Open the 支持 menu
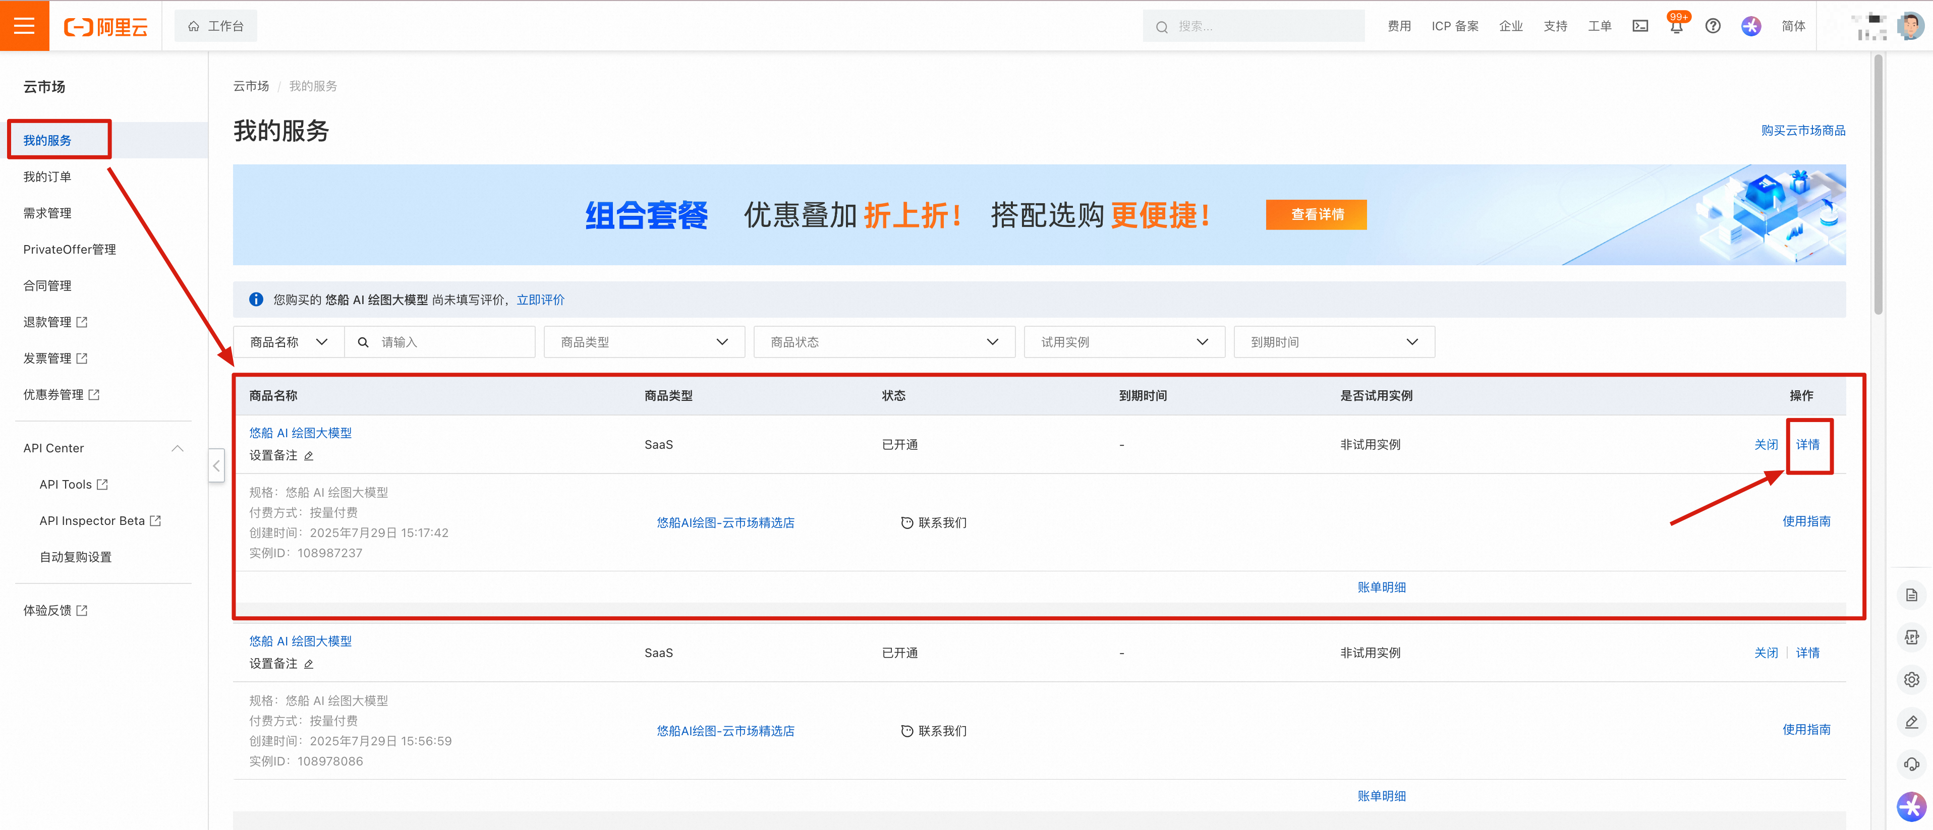The image size is (1933, 830). (x=1555, y=26)
